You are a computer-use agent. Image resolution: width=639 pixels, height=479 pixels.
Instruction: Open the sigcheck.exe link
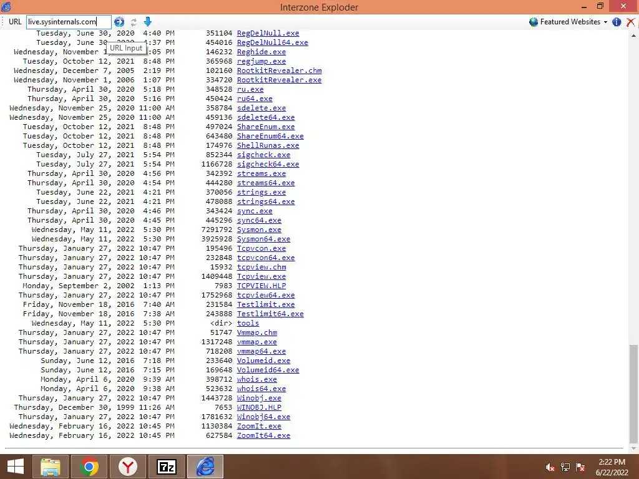click(x=263, y=155)
